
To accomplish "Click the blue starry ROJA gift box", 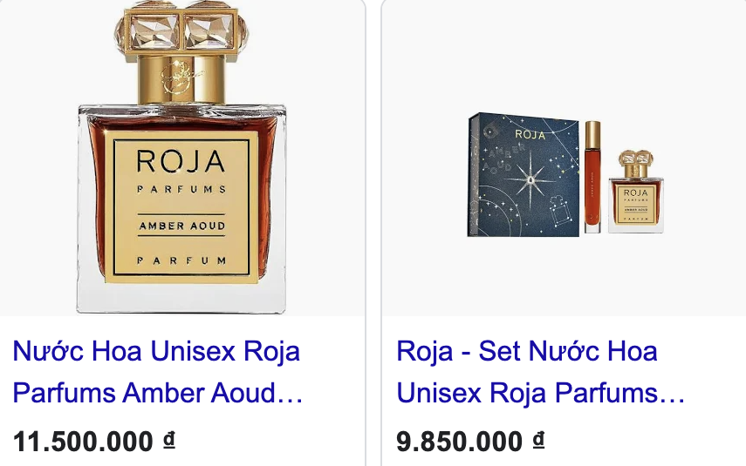I will pyautogui.click(x=524, y=175).
